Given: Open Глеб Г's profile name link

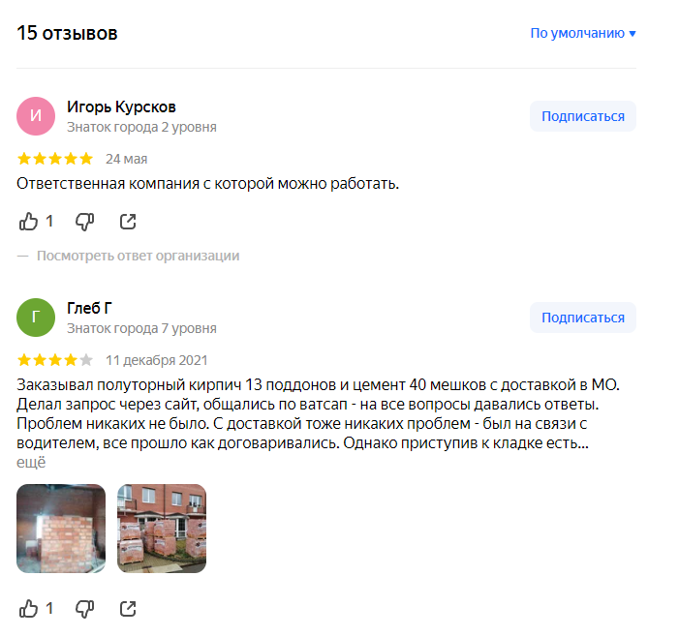Looking at the screenshot, I should point(89,308).
